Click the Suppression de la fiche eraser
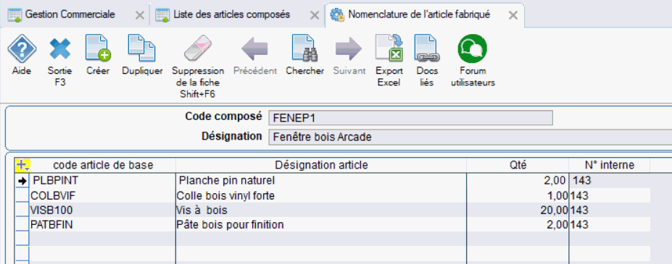672x264 pixels. tap(198, 48)
